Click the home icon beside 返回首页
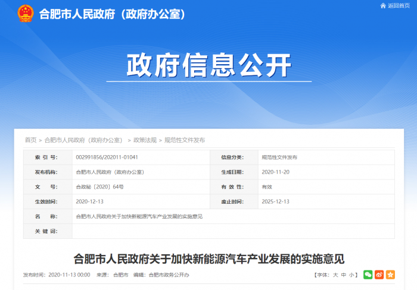The width and height of the screenshot is (417, 290). point(383,5)
